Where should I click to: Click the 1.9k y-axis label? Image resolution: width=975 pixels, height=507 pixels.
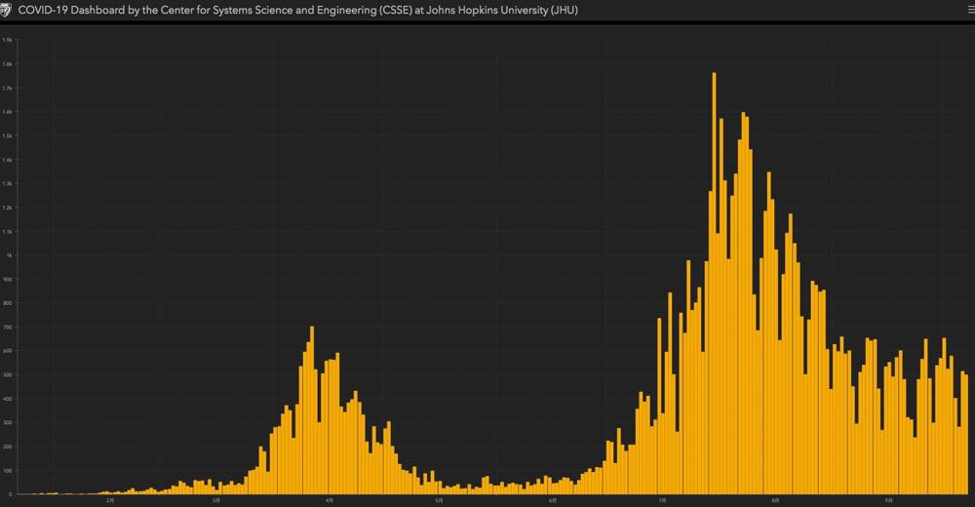click(x=8, y=40)
